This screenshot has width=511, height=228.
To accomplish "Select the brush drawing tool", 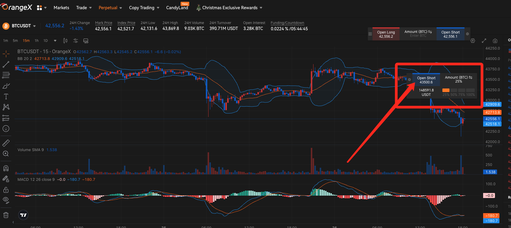I will (6, 86).
